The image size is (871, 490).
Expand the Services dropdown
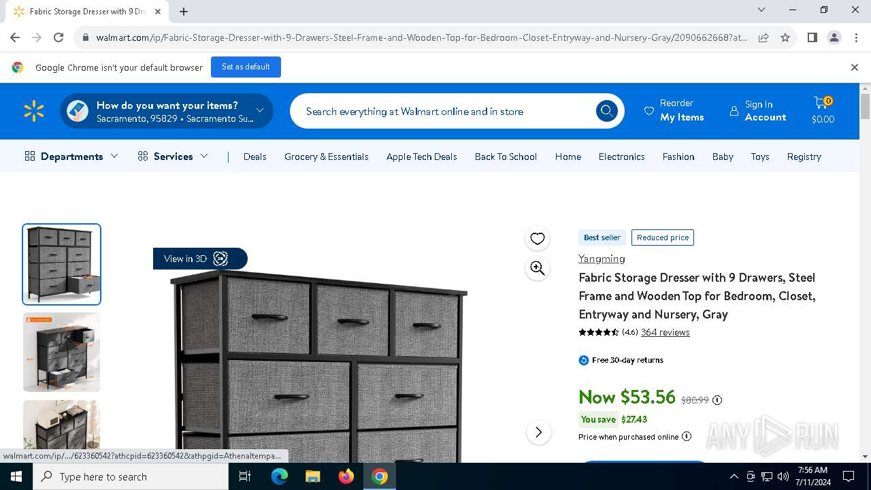click(x=173, y=157)
